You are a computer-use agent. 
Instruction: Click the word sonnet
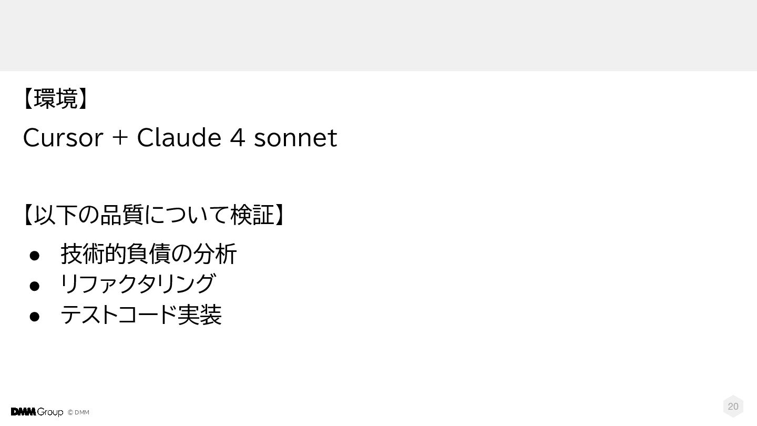(295, 138)
